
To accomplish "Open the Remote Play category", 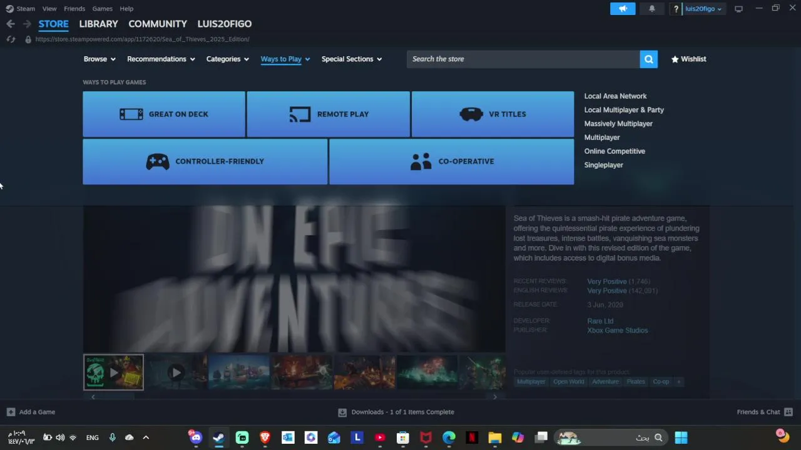I will point(329,114).
